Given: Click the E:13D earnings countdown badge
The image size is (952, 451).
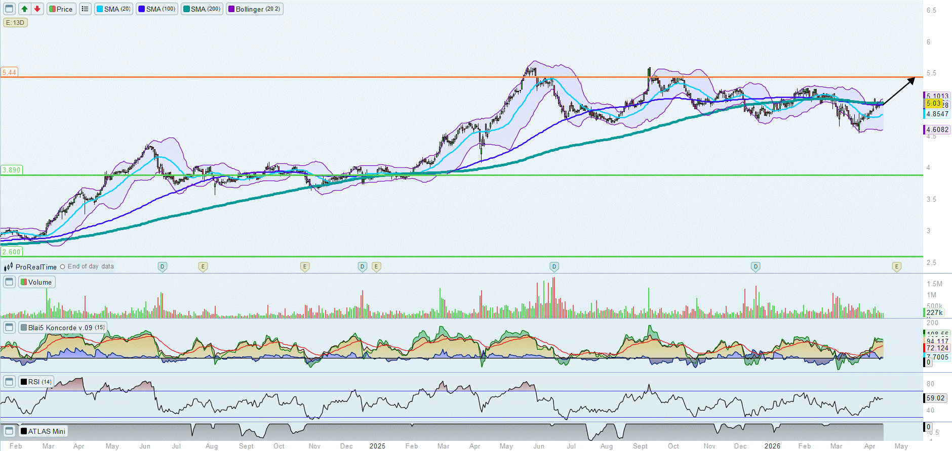Looking at the screenshot, I should click(x=15, y=23).
